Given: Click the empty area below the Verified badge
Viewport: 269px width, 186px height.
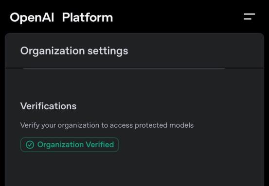Looking at the screenshot, I should [134, 169].
